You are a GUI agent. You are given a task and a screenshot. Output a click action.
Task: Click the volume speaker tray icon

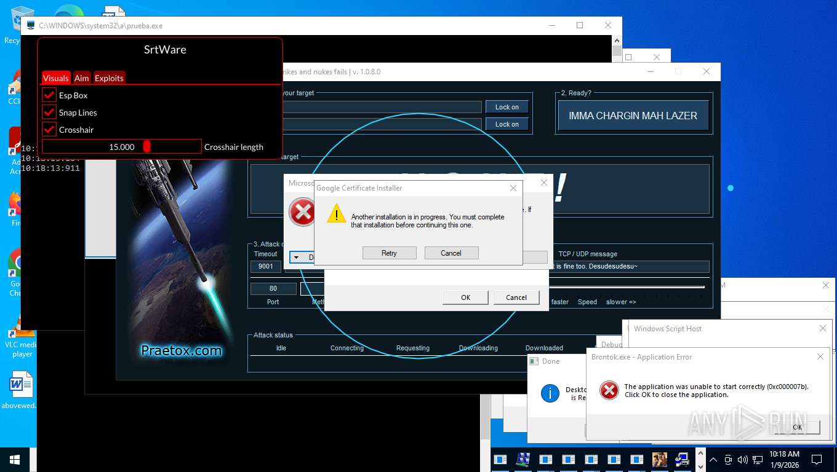(x=742, y=459)
